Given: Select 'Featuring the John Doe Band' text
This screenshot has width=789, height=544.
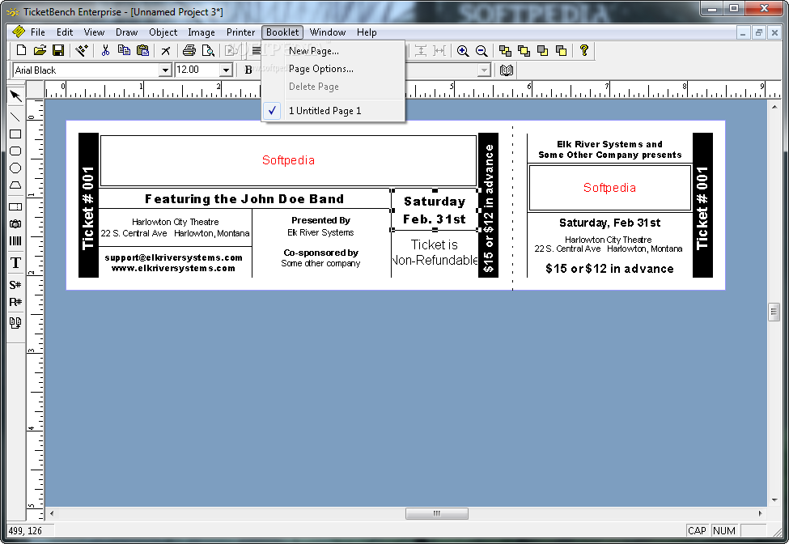Looking at the screenshot, I should [x=244, y=199].
